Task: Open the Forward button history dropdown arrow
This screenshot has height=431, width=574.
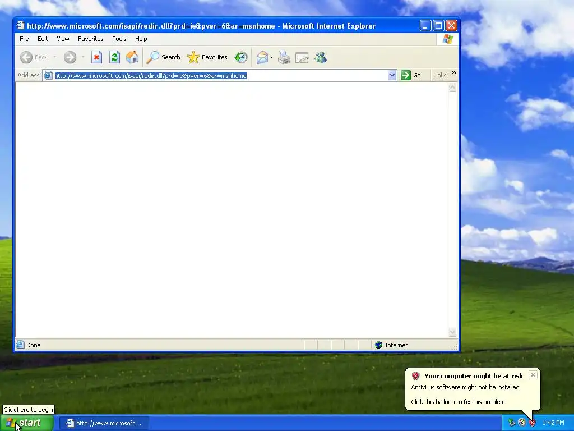Action: (x=83, y=57)
